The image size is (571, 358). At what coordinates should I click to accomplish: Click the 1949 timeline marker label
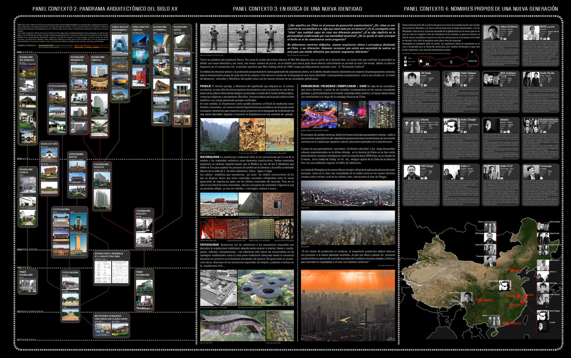coord(19,250)
